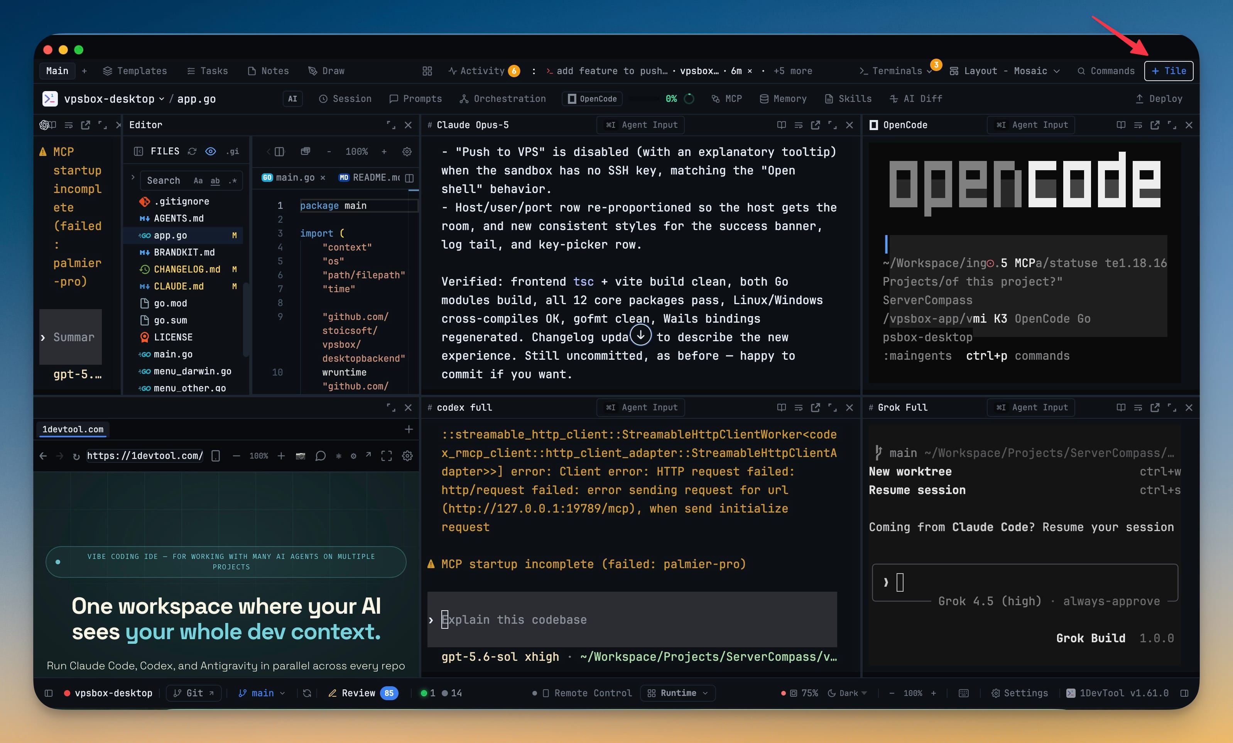Reload the 1devtool.com browser page
Viewport: 1233px width, 743px height.
point(76,456)
